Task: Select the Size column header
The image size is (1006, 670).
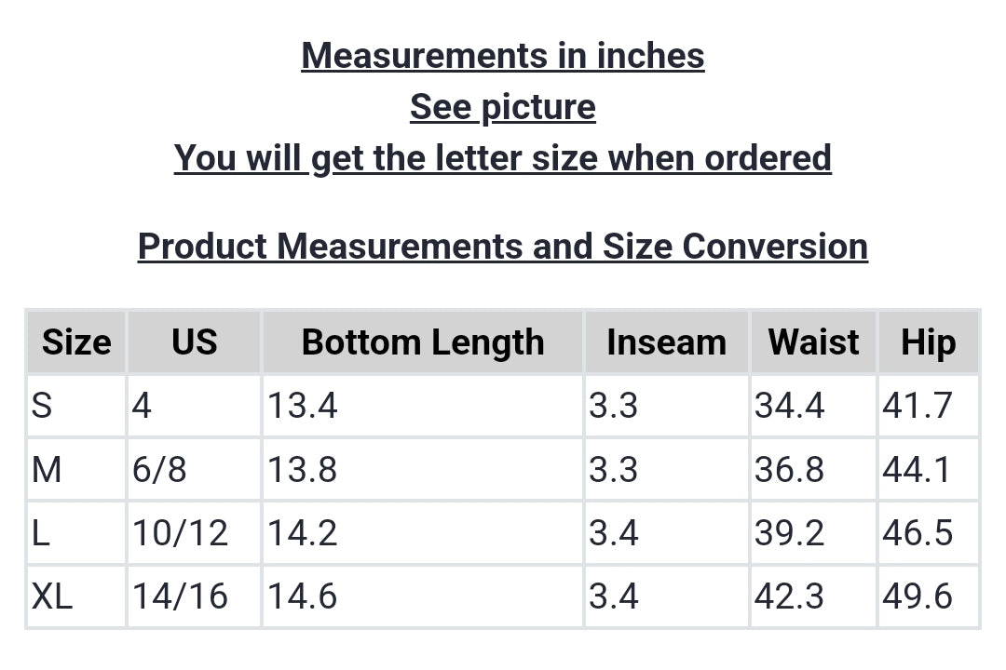Action: [x=76, y=342]
